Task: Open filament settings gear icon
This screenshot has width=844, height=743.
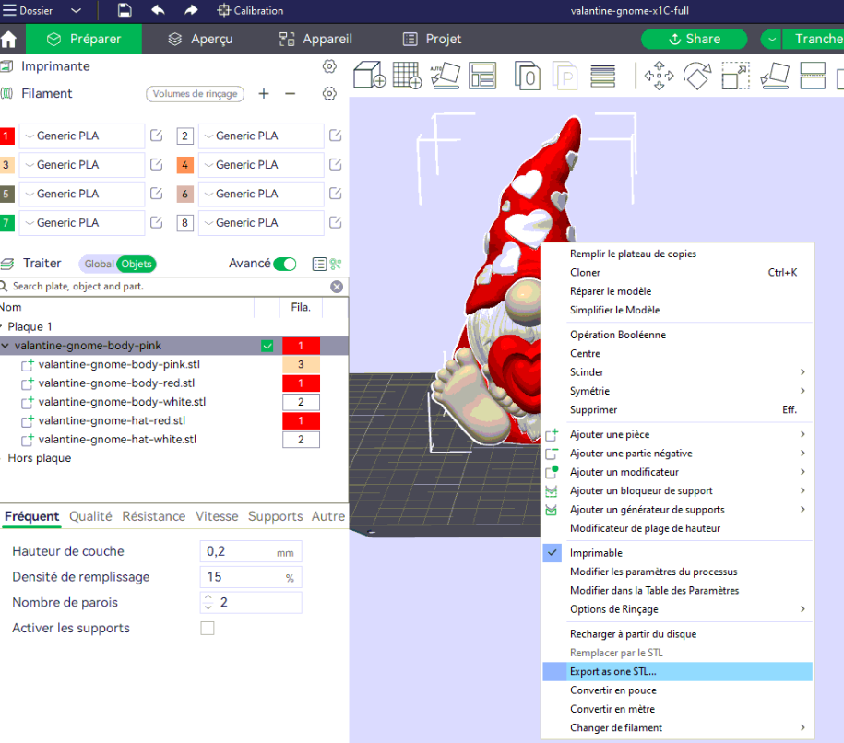Action: coord(329,94)
